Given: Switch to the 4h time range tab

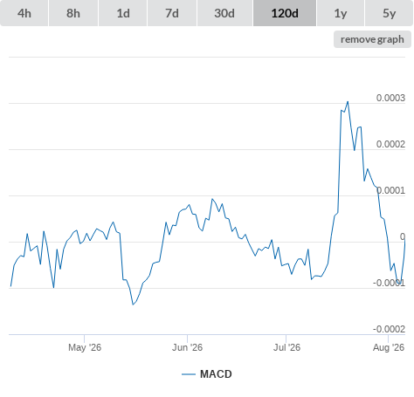Looking at the screenshot, I should (24, 13).
